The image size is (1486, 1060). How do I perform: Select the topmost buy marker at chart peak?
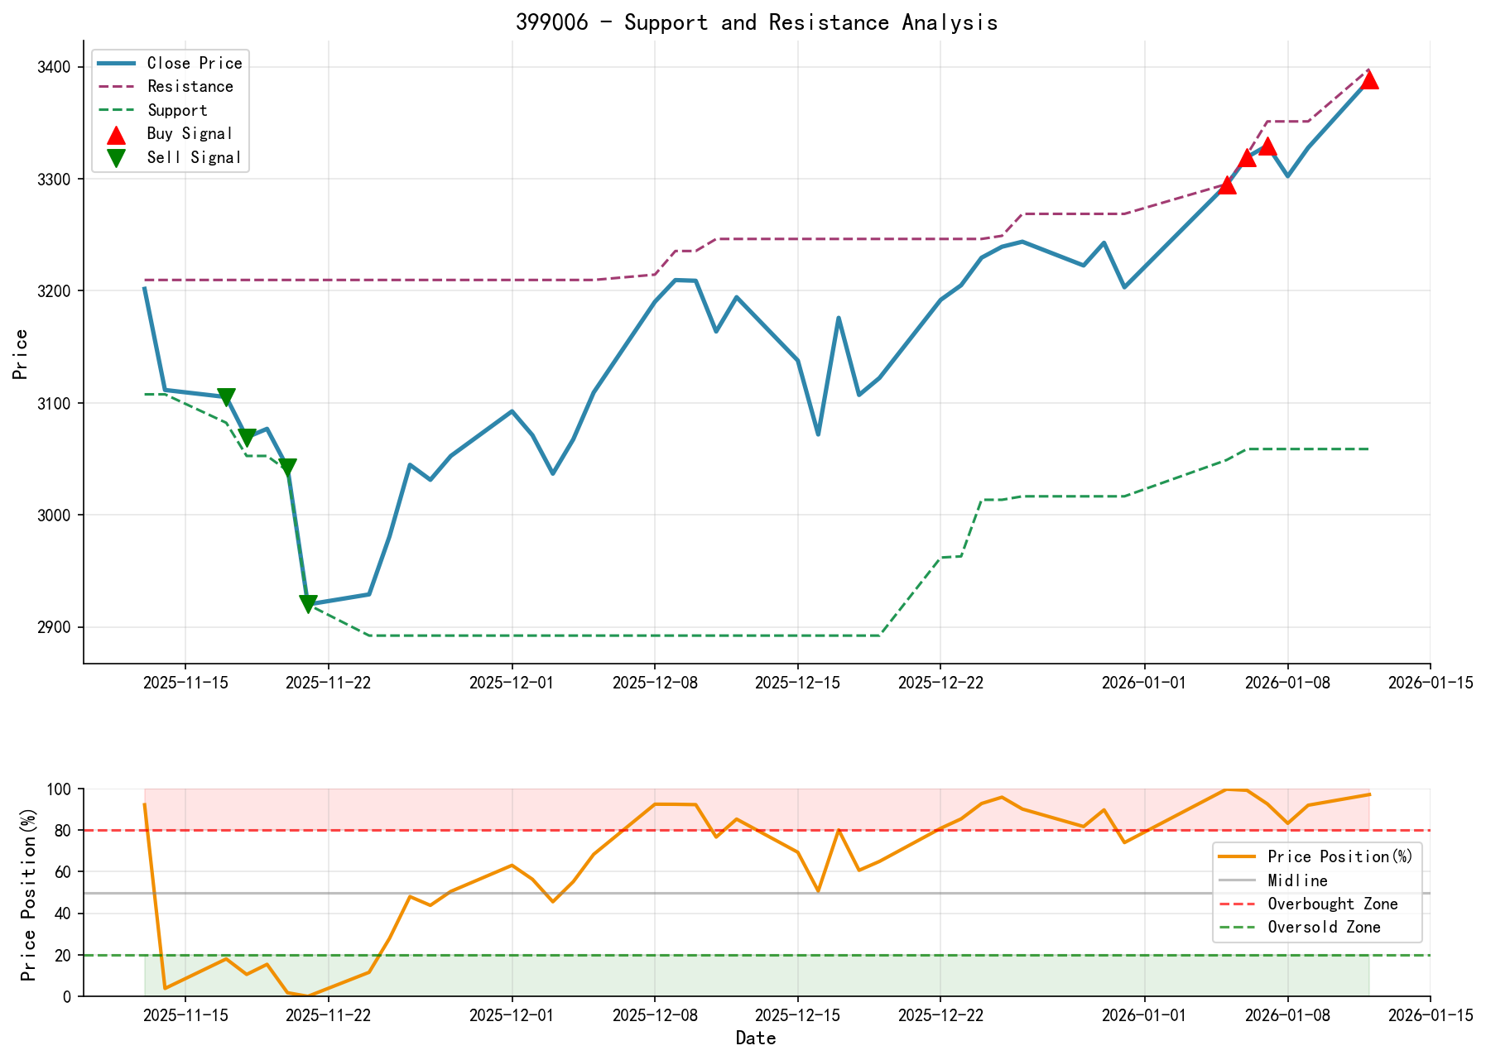pyautogui.click(x=1370, y=81)
